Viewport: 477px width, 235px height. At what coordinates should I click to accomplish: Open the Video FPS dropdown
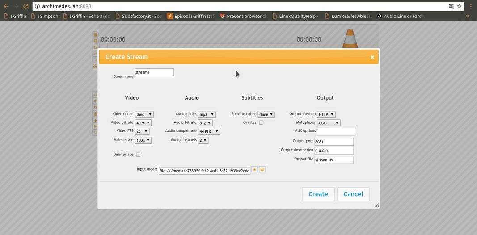point(142,131)
